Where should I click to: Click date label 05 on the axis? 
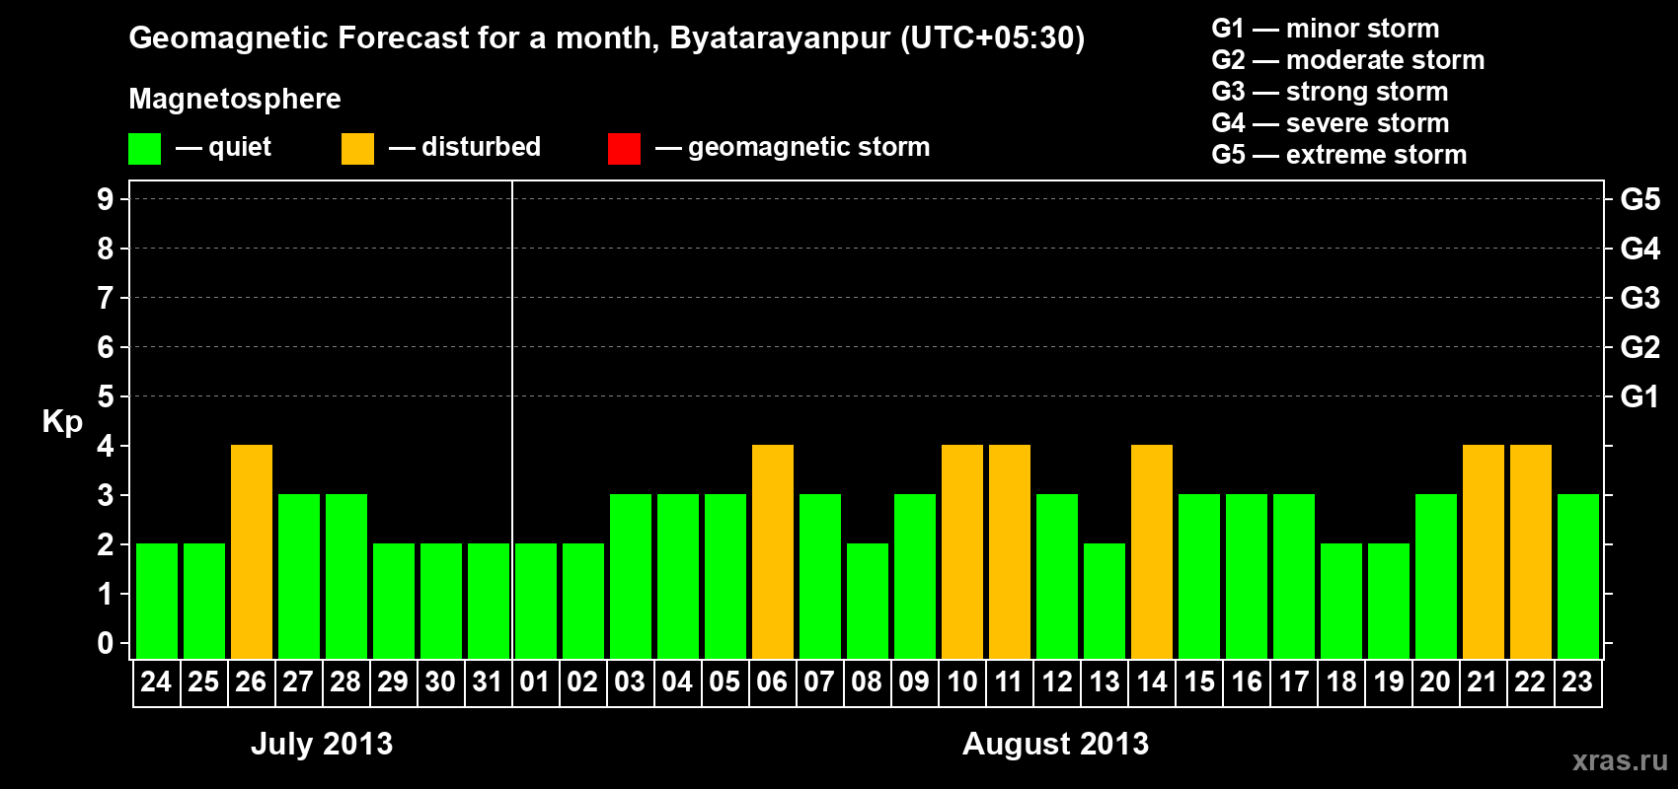point(725,681)
